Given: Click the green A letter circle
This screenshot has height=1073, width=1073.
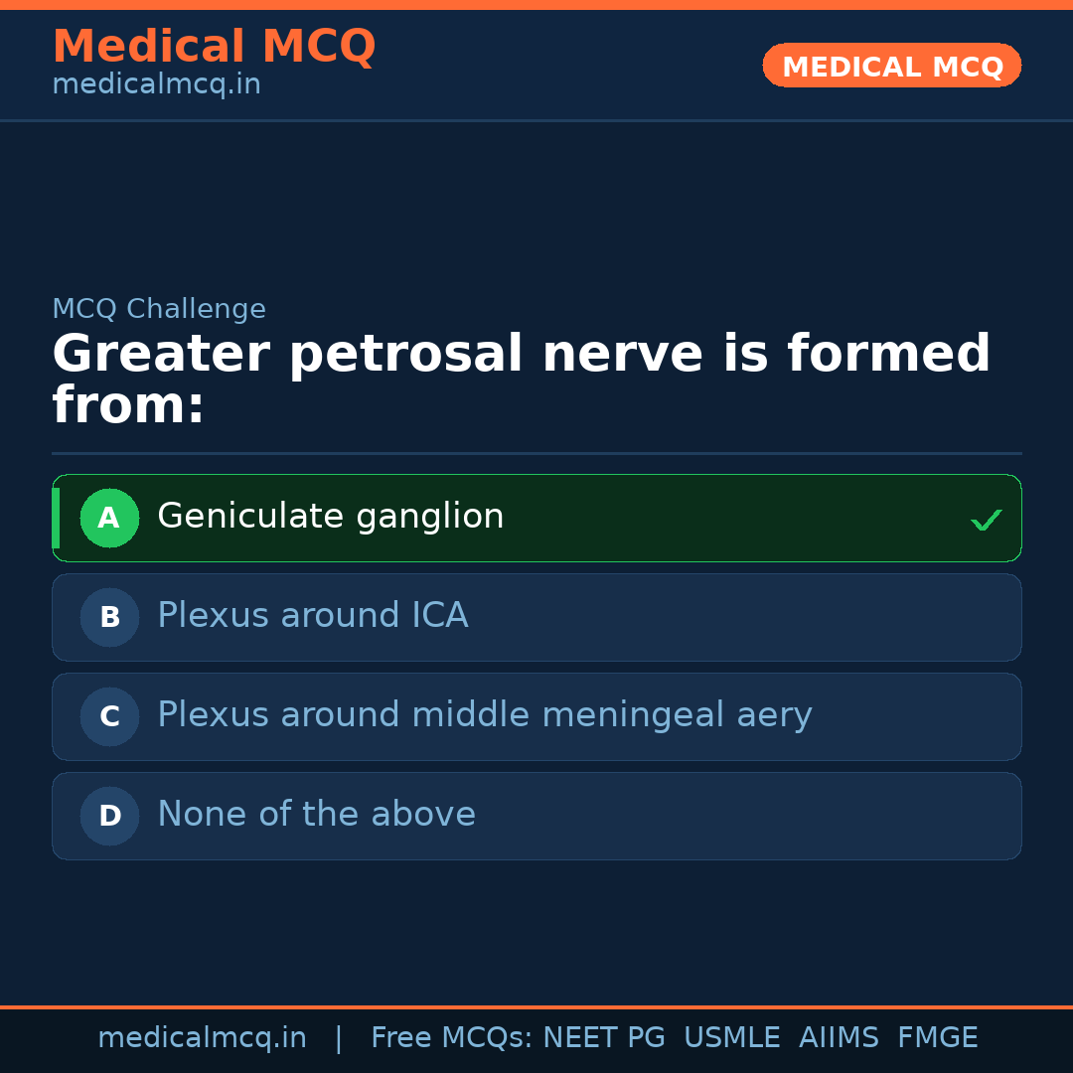Looking at the screenshot, I should (x=109, y=518).
